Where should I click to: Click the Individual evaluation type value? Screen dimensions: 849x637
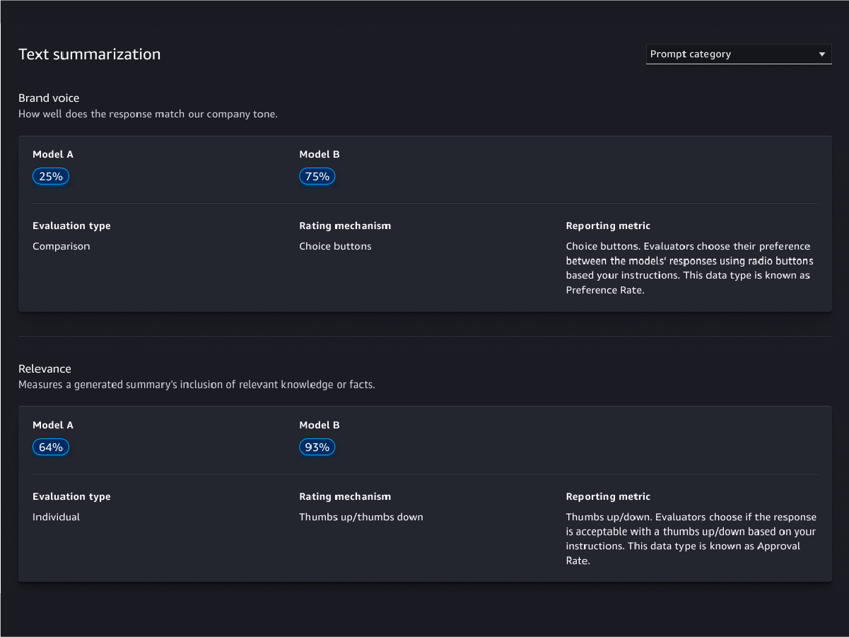point(56,518)
